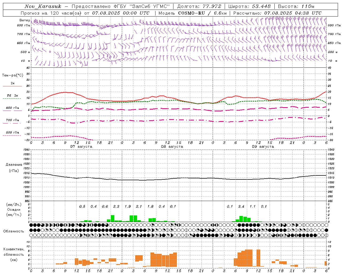
Task: Click the Широта: 53.448 value
Action: point(249,6)
